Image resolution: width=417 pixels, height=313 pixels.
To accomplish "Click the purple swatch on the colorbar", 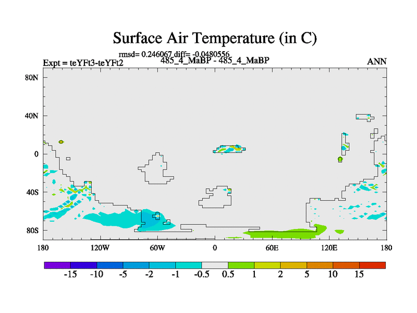I will (57, 265).
